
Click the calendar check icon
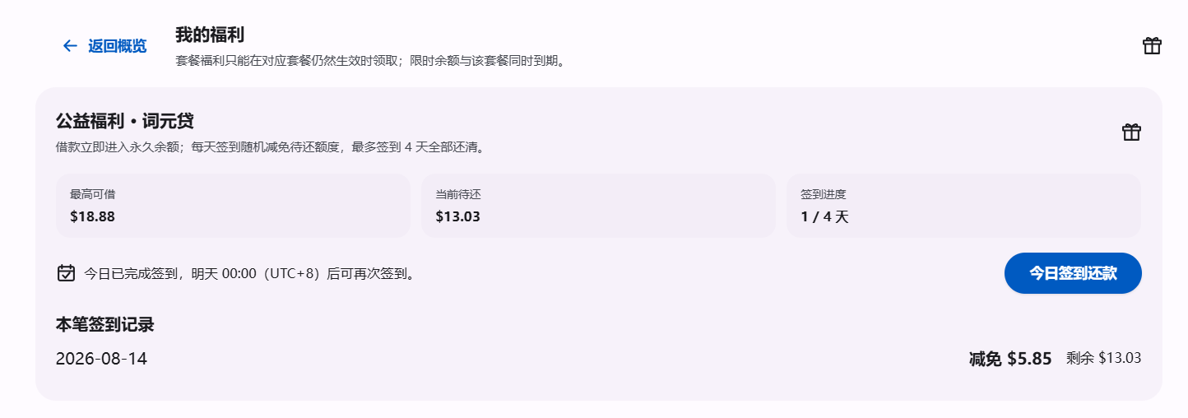[x=66, y=273]
